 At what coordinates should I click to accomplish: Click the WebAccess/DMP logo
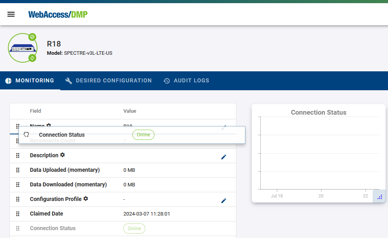(x=58, y=15)
